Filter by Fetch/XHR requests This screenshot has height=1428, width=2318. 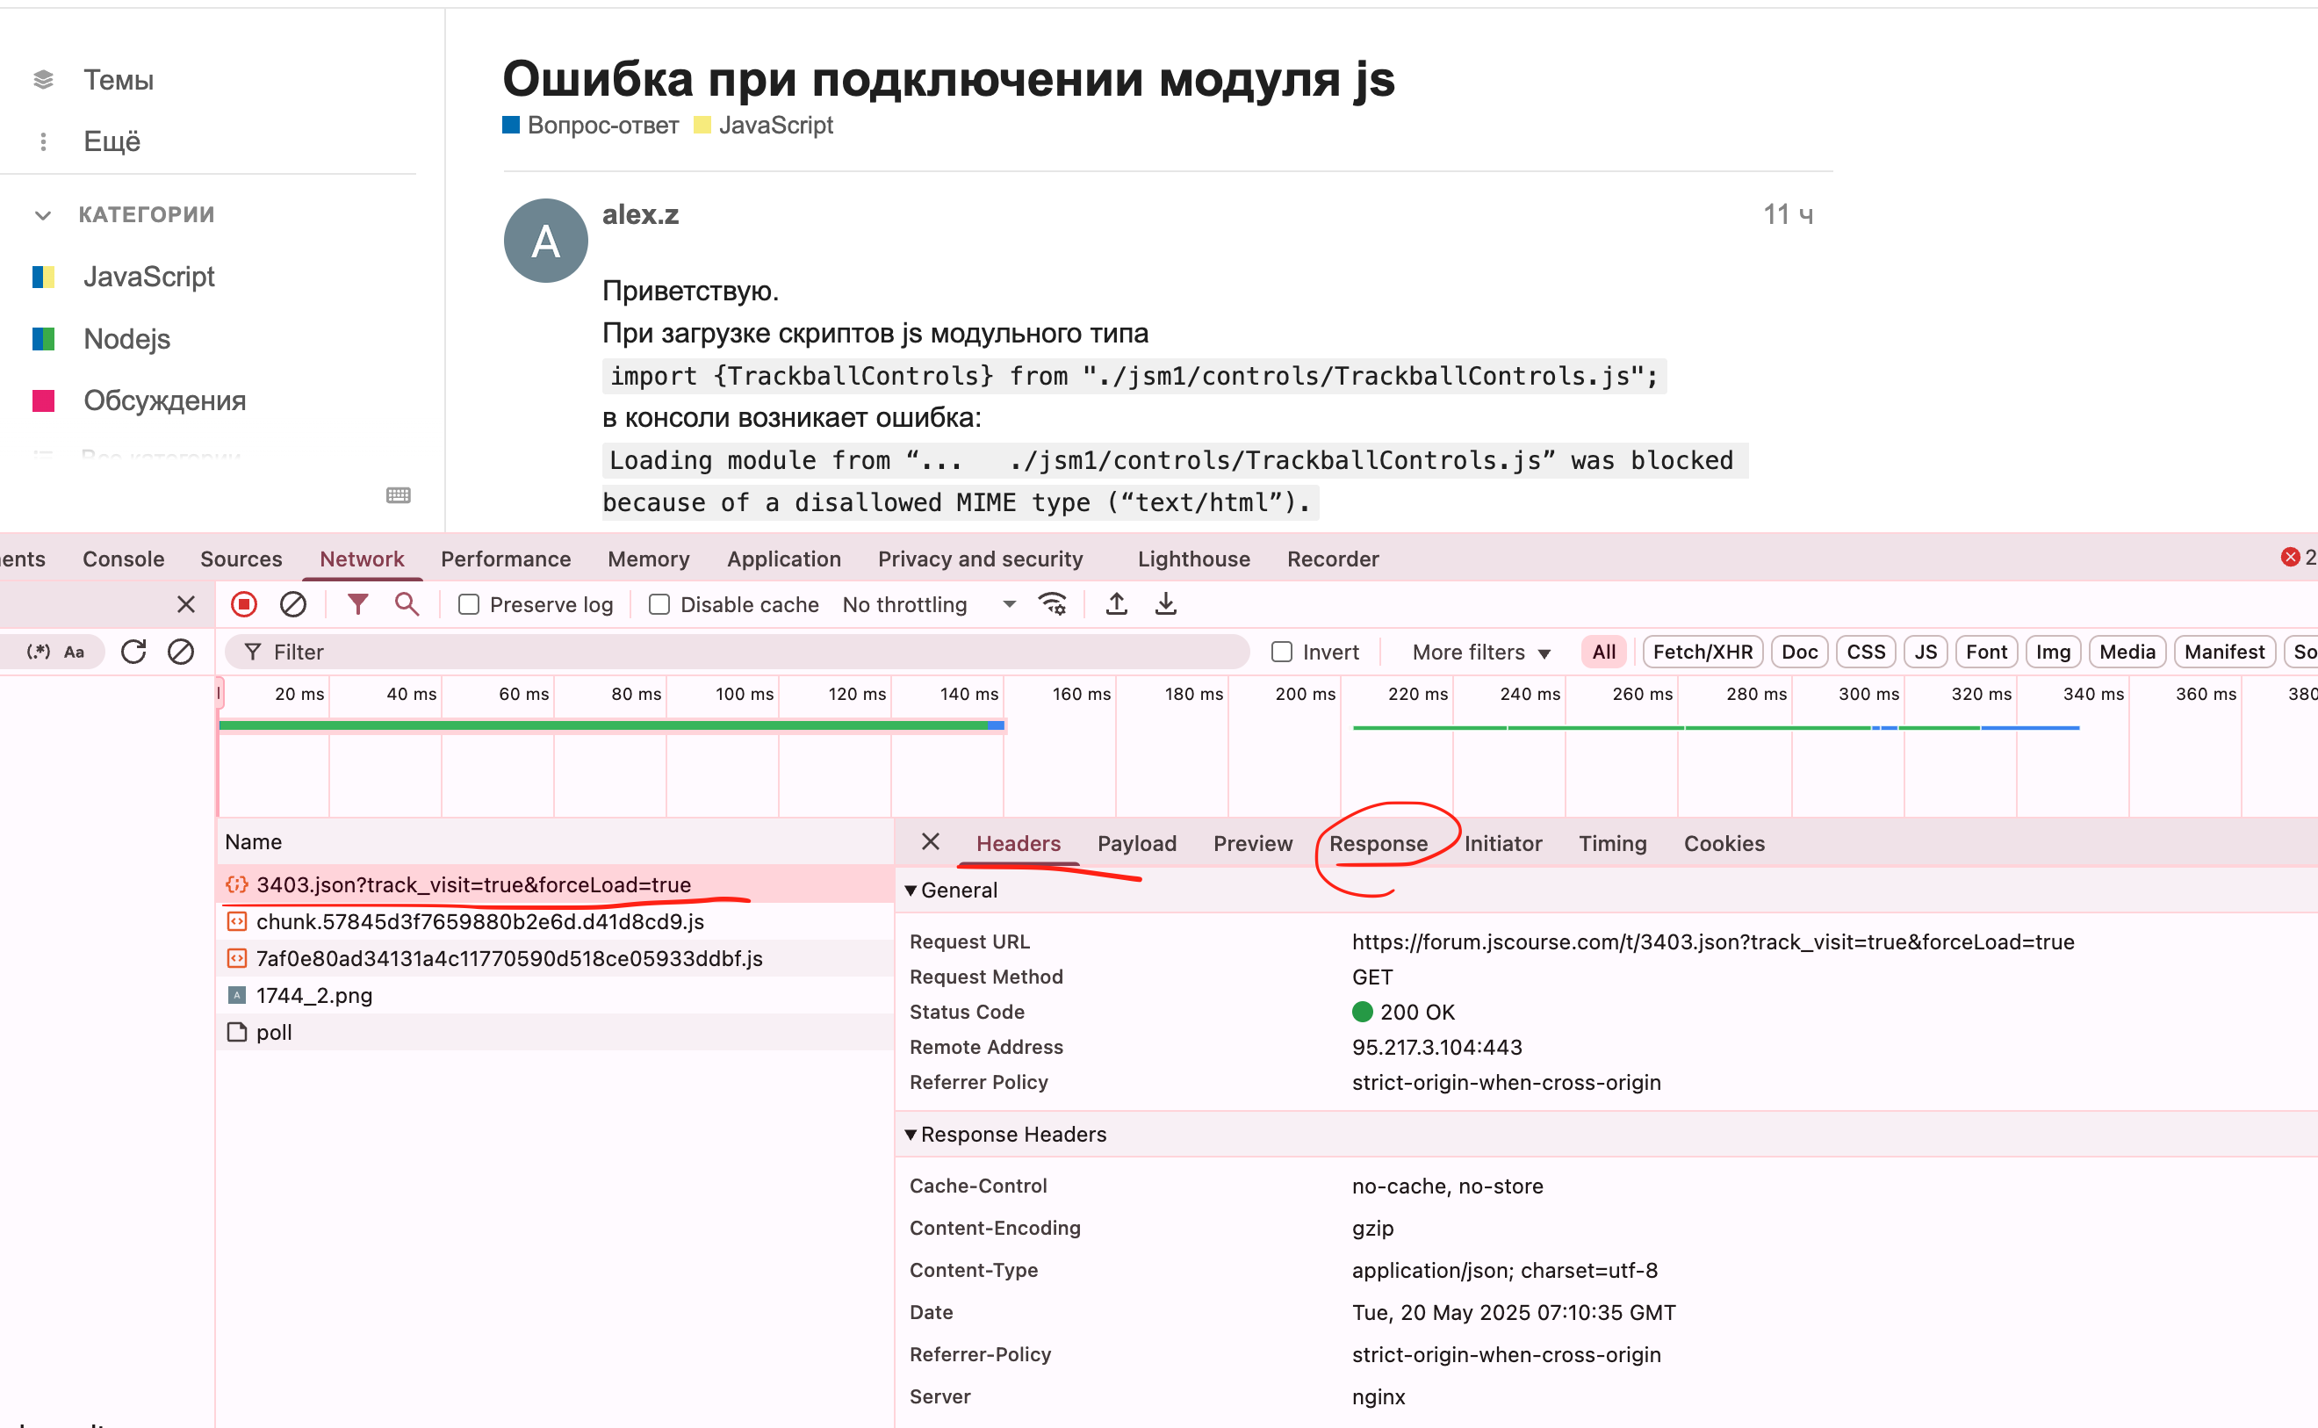pos(1703,652)
